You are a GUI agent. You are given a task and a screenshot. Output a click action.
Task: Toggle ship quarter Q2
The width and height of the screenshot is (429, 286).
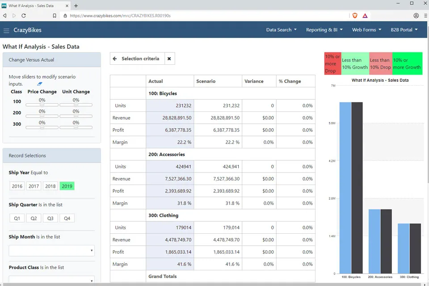pos(34,218)
